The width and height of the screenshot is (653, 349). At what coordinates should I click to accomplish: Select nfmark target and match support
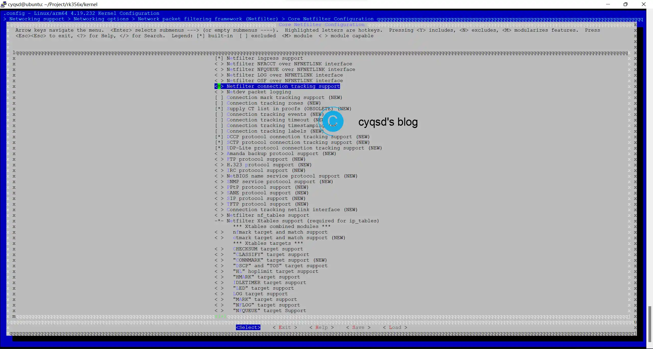click(271, 232)
